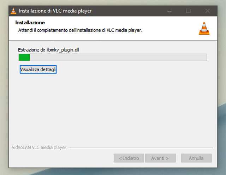Show details via Visualizza dettagli button

38,70
